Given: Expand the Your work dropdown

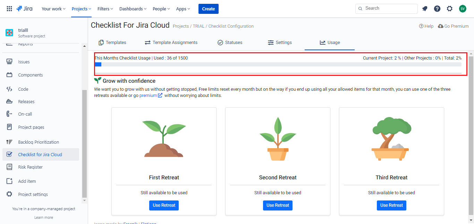Looking at the screenshot, I should pyautogui.click(x=53, y=9).
